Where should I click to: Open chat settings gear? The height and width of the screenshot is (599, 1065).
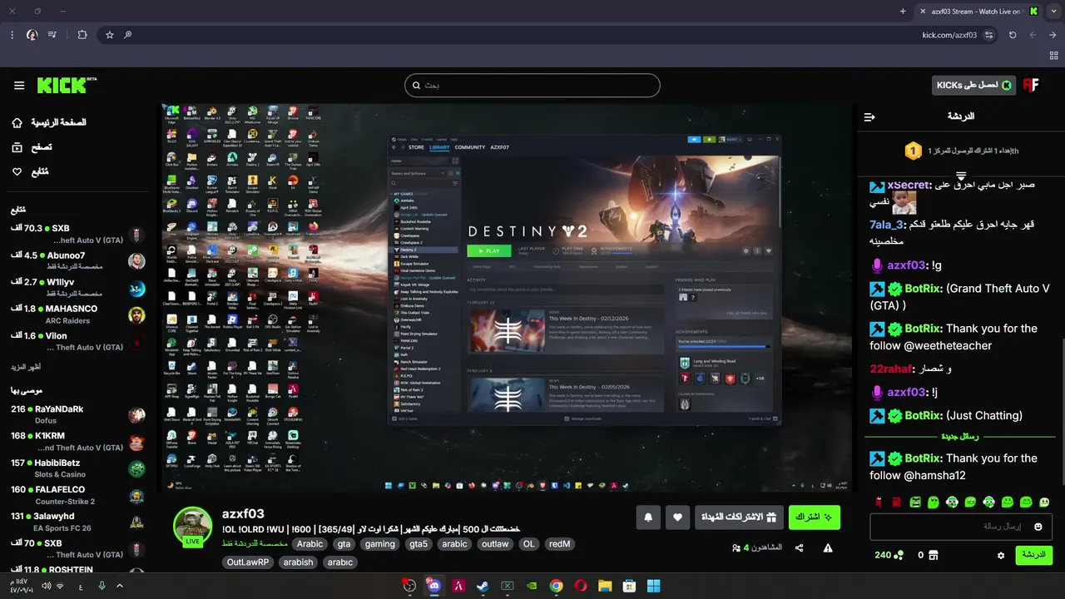click(1001, 555)
